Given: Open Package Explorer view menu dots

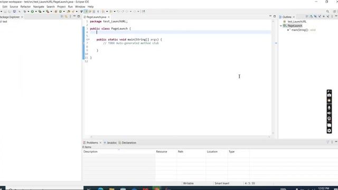Looking at the screenshot, I should (70, 16).
